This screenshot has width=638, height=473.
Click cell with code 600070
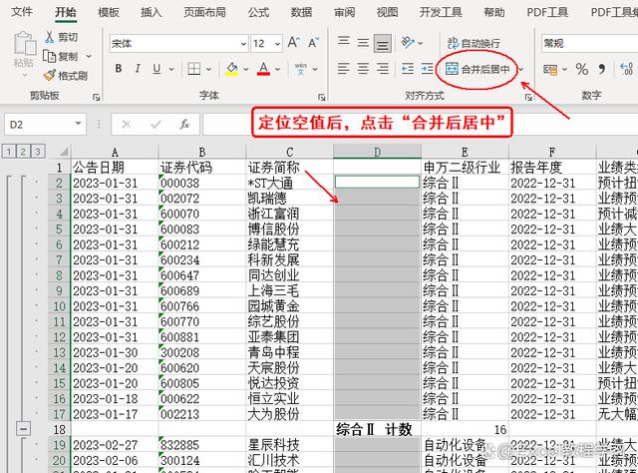(x=201, y=214)
